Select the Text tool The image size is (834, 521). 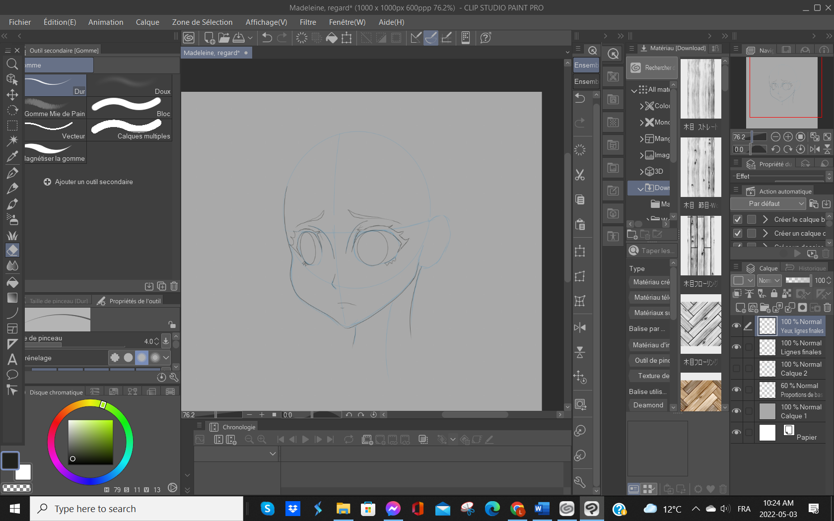click(12, 359)
